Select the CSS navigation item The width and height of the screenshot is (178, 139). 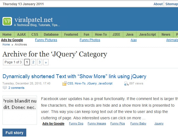coord(35,35)
